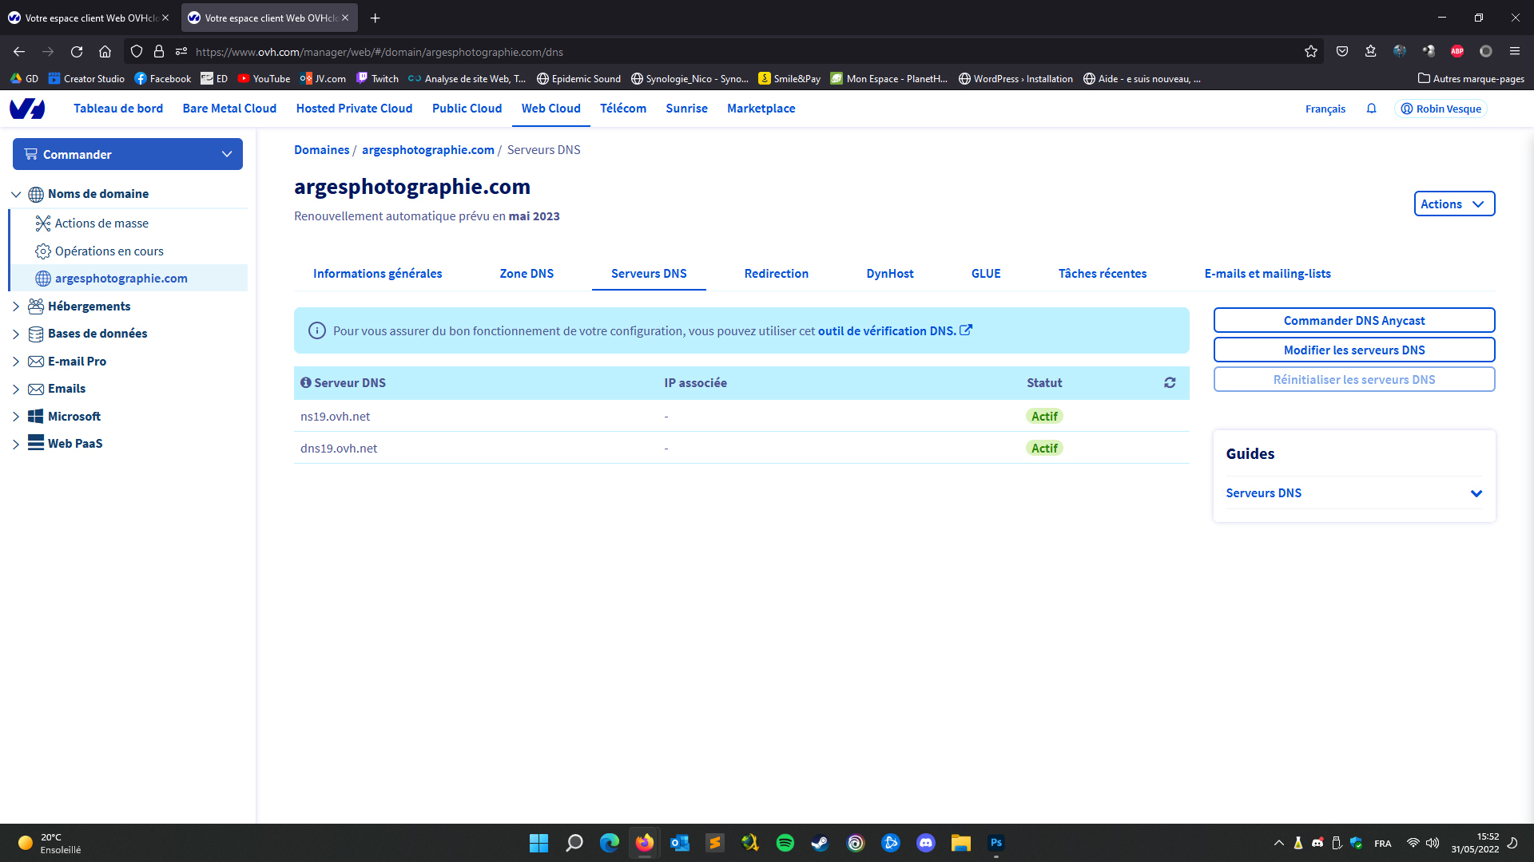
Task: Reload the page with refresh button
Action: point(77,52)
